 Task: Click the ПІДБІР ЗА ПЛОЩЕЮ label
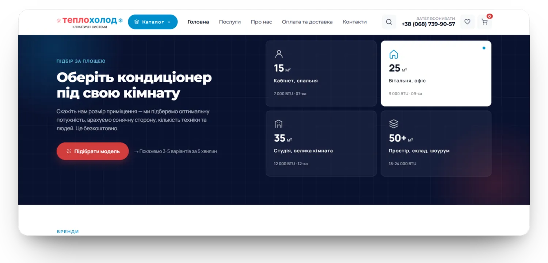point(81,61)
